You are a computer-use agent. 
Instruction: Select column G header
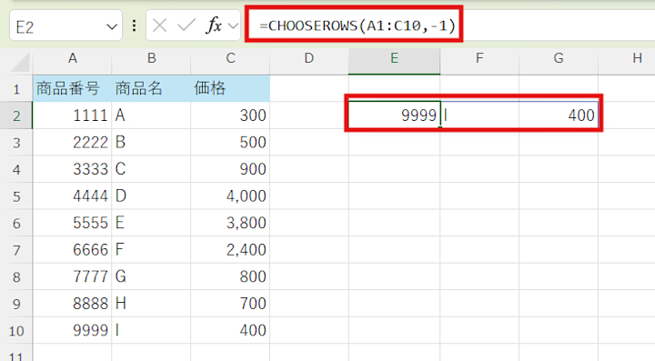[x=559, y=58]
